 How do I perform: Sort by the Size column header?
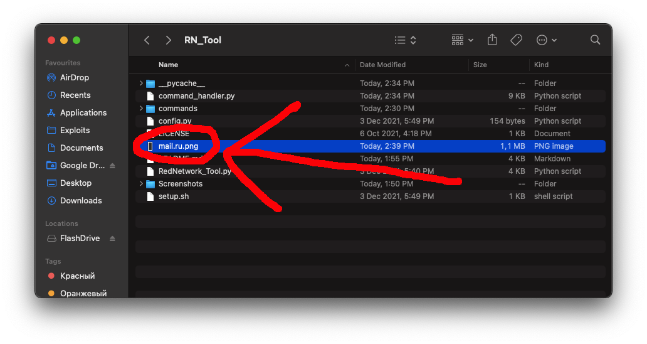[480, 65]
